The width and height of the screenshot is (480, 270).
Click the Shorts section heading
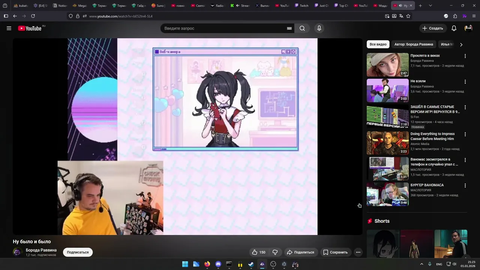382,221
